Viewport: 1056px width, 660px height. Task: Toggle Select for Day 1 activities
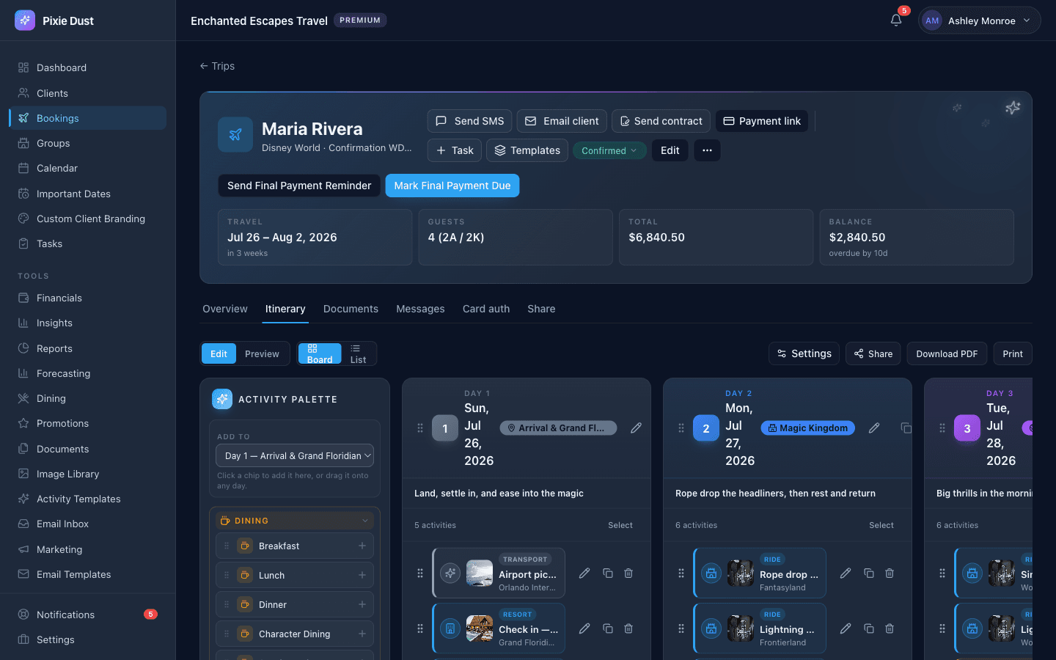[620, 525]
